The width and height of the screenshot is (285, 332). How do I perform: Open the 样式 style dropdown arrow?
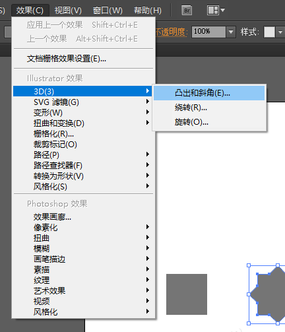coord(280,32)
